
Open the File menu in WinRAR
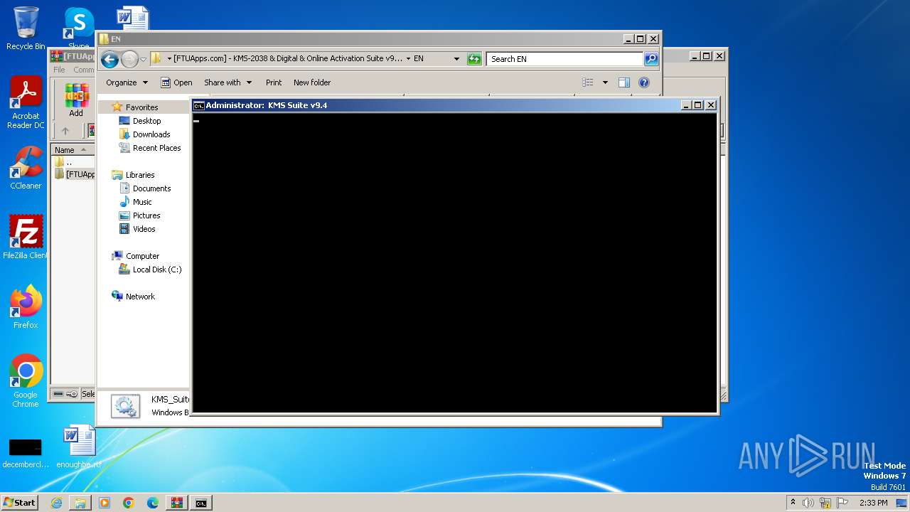click(x=59, y=70)
